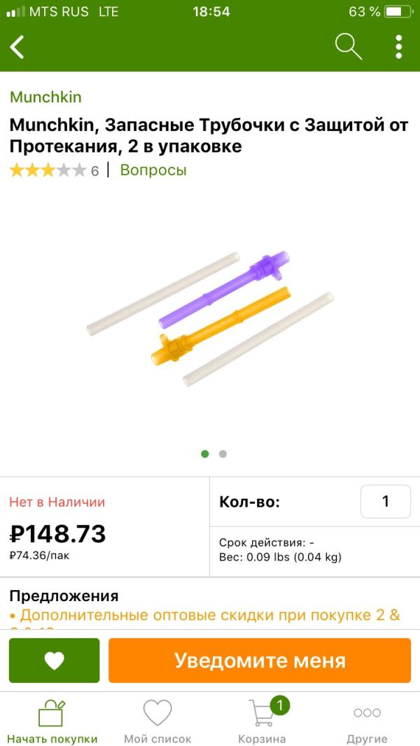
Task: Open the three-dot overflow menu
Action: [398, 47]
